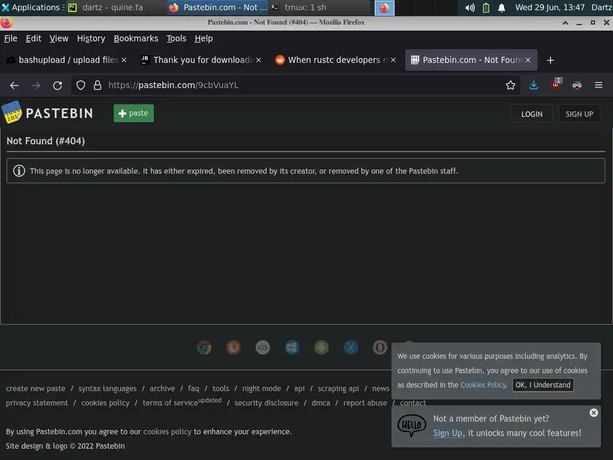The width and height of the screenshot is (613, 460).
Task: Open the File menu
Action: [x=11, y=38]
